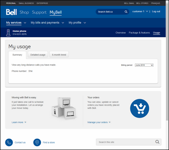Viewport: 169px width, 150px height.
Task: Select the Small Business link
Action: tap(26, 3)
